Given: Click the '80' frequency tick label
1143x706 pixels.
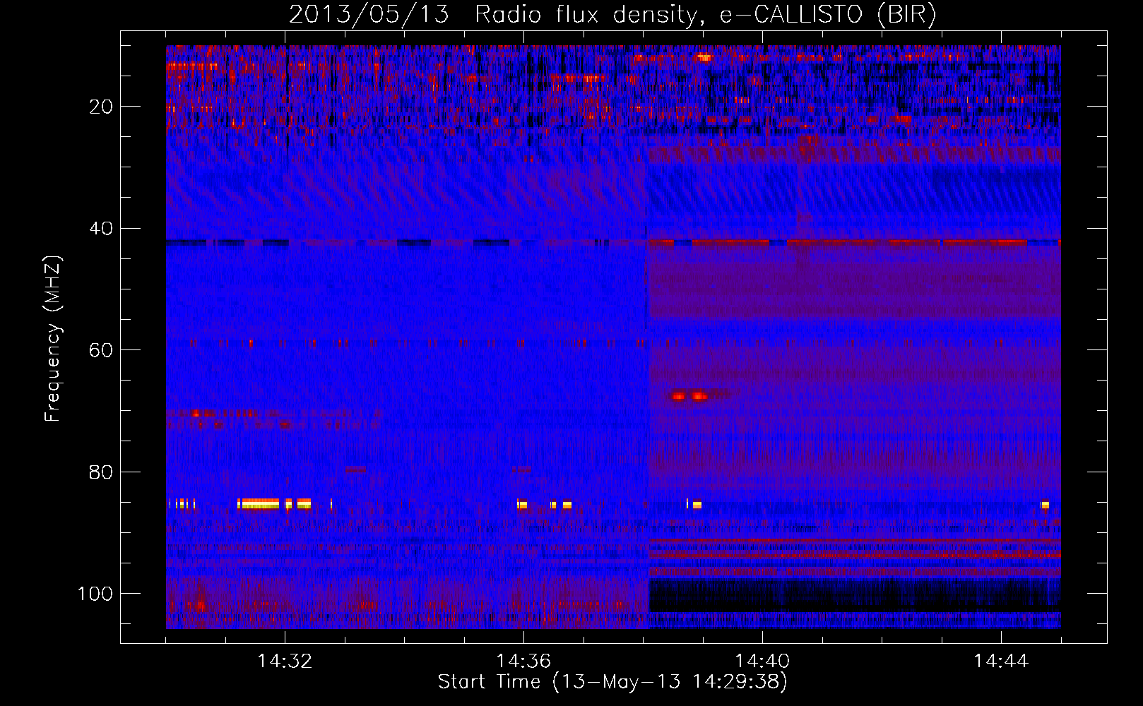Looking at the screenshot, I should (x=102, y=472).
